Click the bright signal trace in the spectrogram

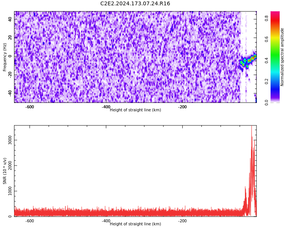pyautogui.click(x=248, y=61)
